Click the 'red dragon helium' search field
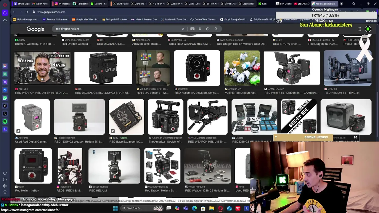Viewport: 379px width, 213px height. pyautogui.click(x=117, y=29)
